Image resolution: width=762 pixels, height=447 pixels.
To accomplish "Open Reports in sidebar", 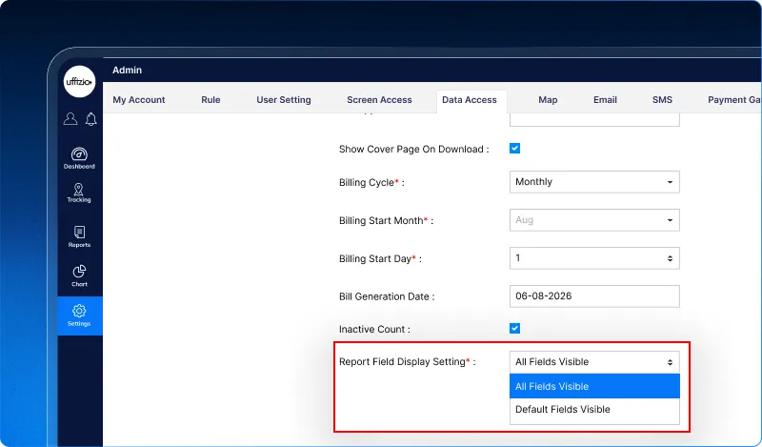I will [x=79, y=237].
